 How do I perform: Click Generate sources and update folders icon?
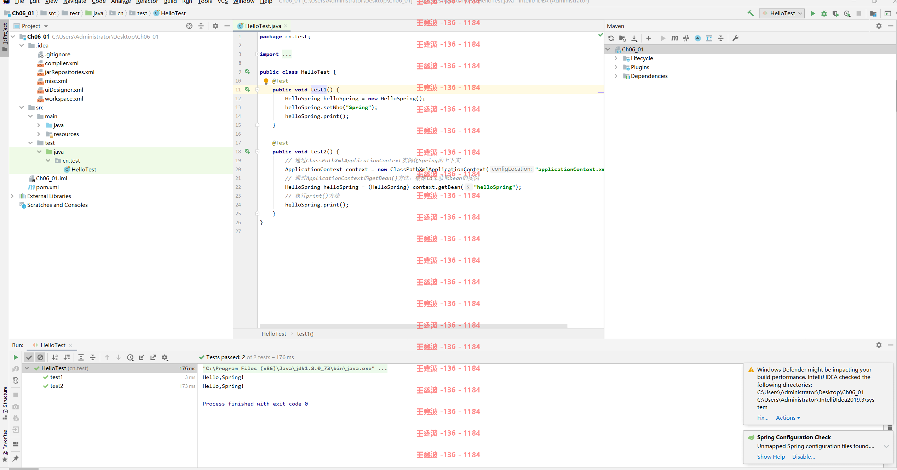[x=622, y=38]
